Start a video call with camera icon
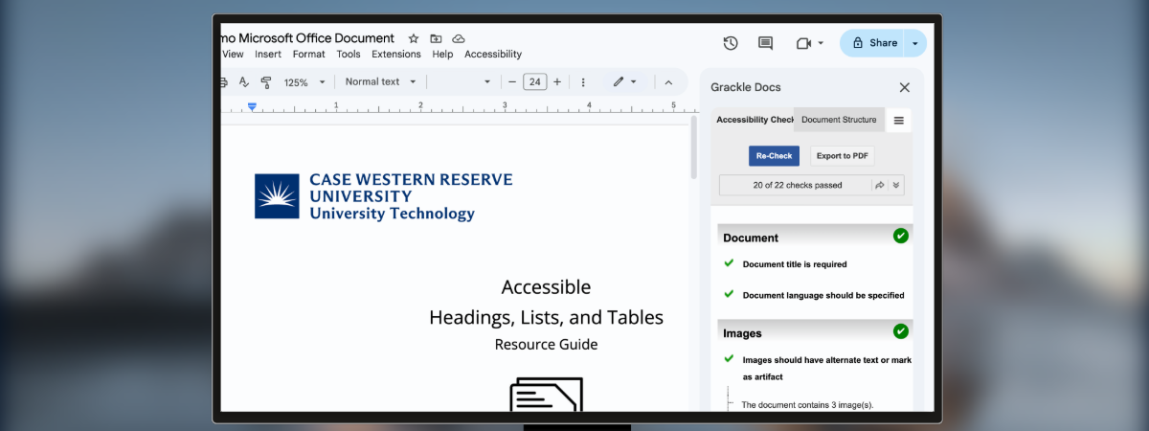The height and width of the screenshot is (431, 1149). 802,43
